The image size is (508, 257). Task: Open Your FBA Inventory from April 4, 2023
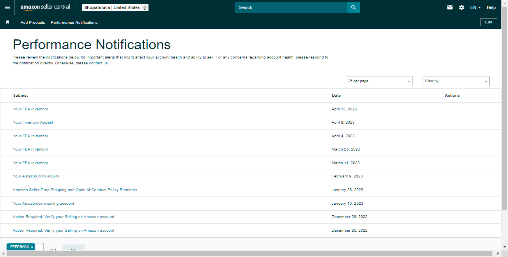coord(30,136)
